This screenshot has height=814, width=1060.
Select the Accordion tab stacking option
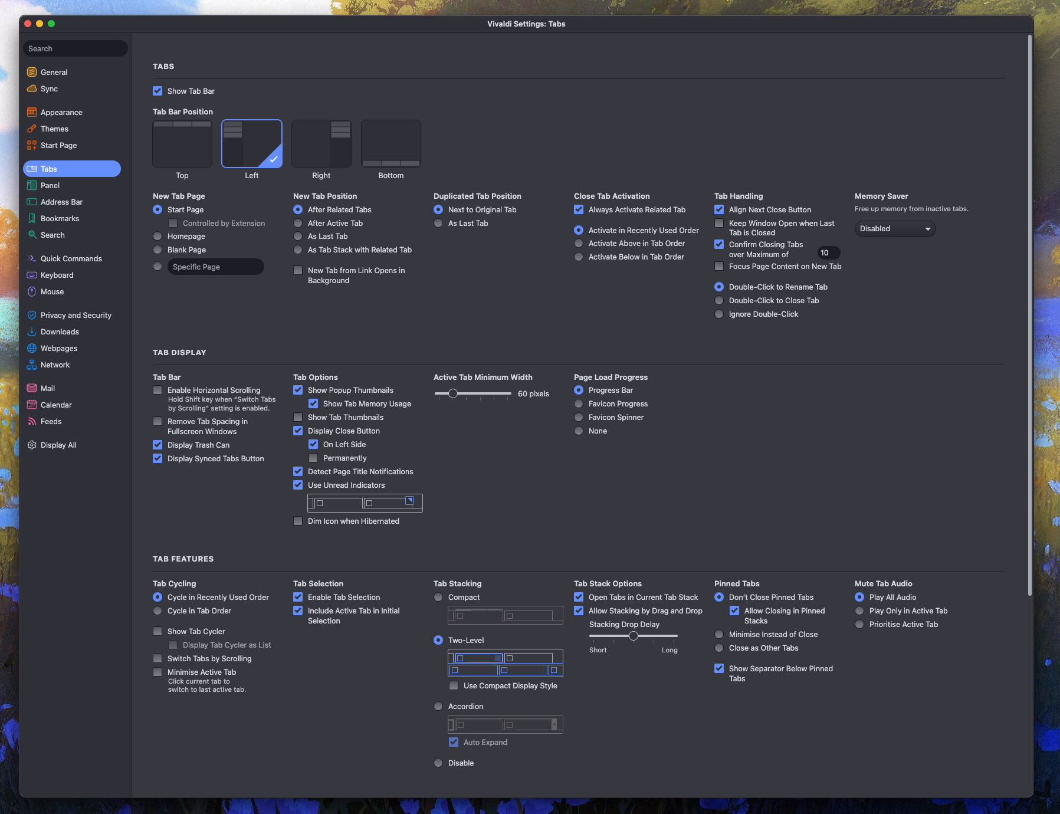pos(438,706)
